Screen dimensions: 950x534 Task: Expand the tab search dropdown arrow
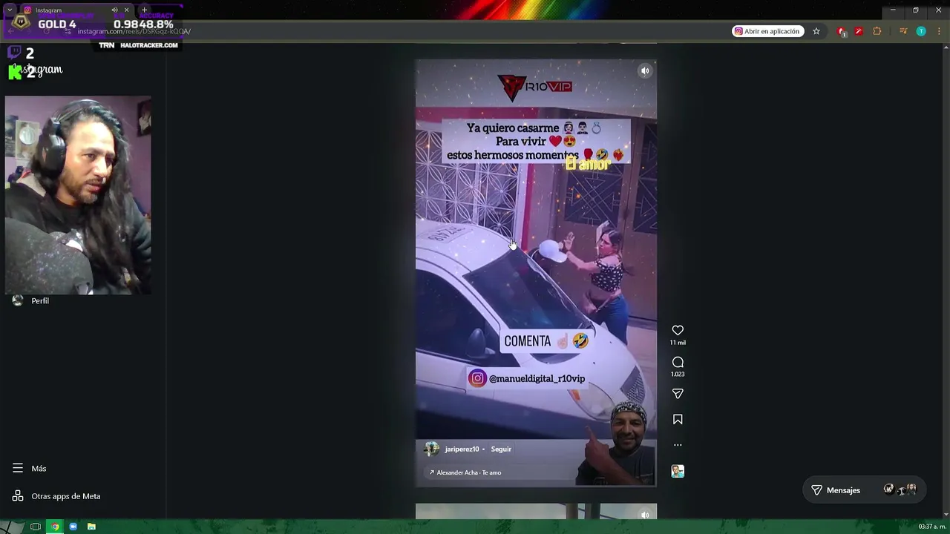[9, 10]
